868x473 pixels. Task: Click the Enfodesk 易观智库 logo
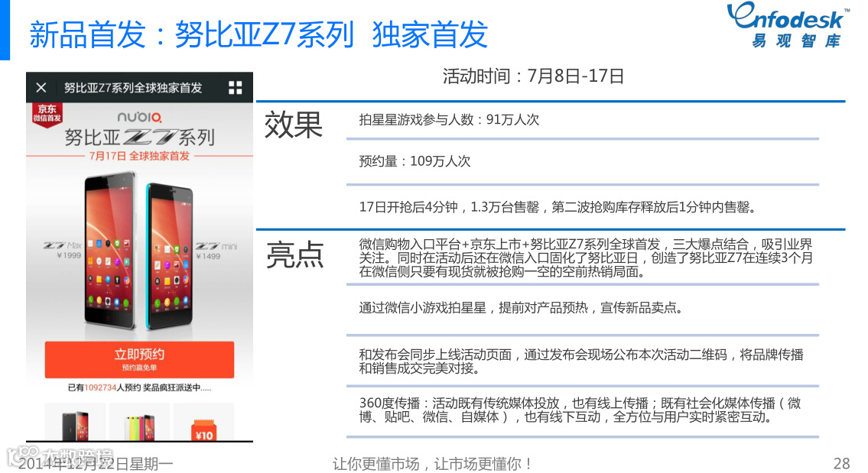coord(788,25)
